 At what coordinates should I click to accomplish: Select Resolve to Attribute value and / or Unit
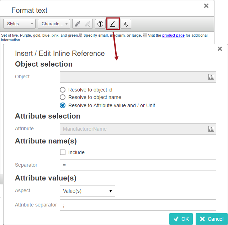(63, 105)
